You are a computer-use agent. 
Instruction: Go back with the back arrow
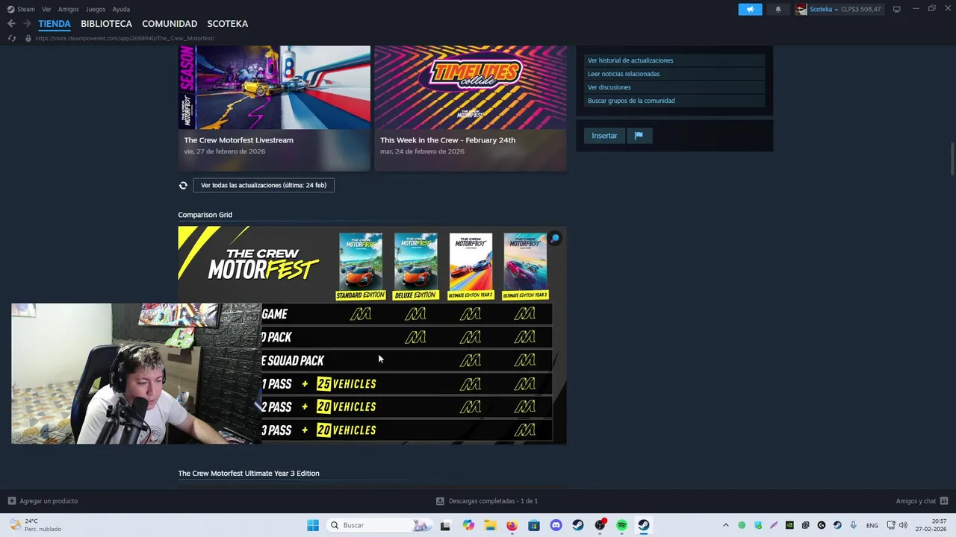coord(11,24)
